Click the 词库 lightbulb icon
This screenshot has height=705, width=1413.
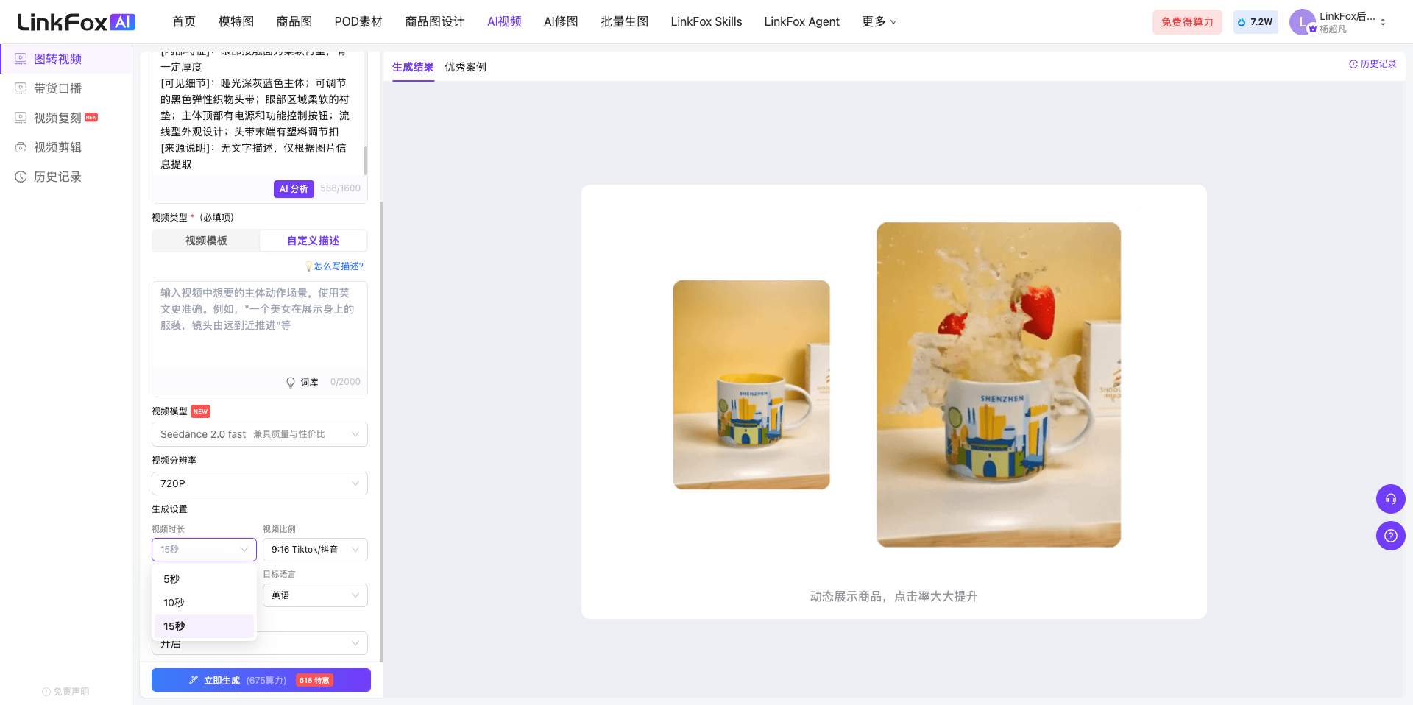291,383
